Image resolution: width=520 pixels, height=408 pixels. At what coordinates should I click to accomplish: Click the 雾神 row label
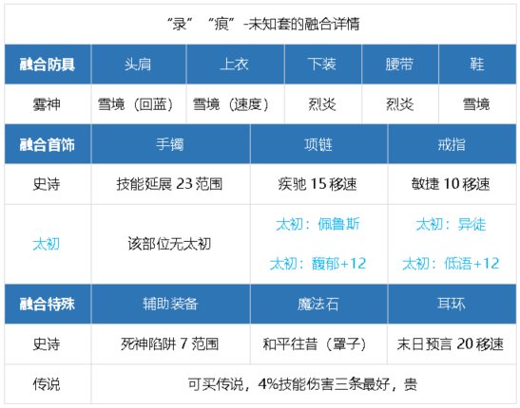47,104
